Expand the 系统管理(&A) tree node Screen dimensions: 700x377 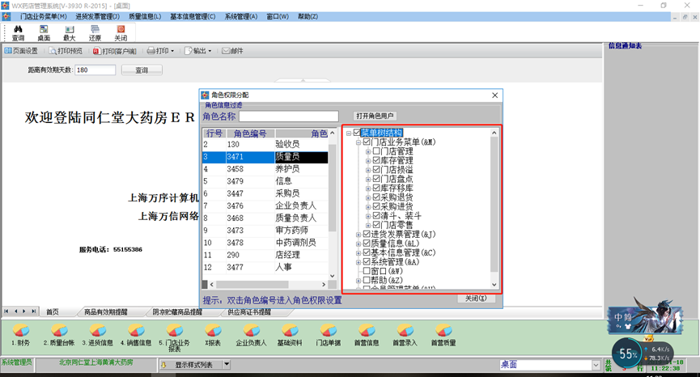358,262
